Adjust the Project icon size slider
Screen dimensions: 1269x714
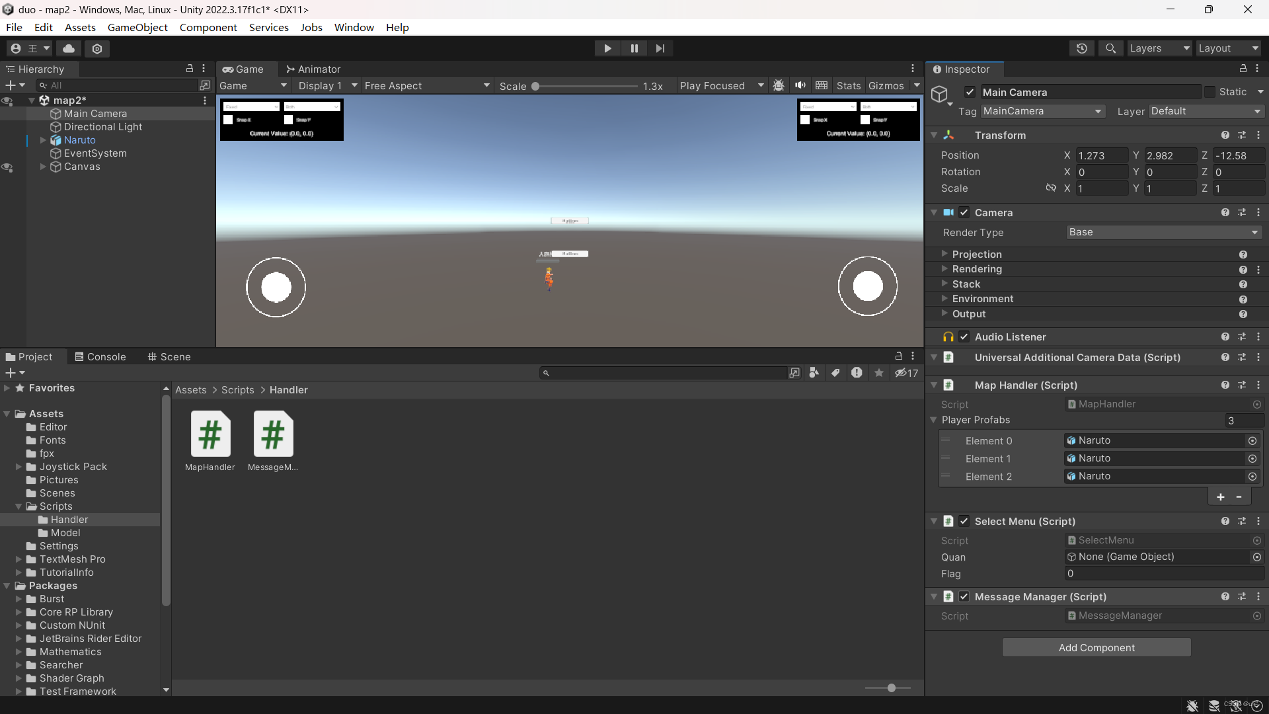888,688
